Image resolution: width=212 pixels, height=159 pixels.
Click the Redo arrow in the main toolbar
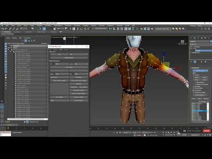[6, 29]
